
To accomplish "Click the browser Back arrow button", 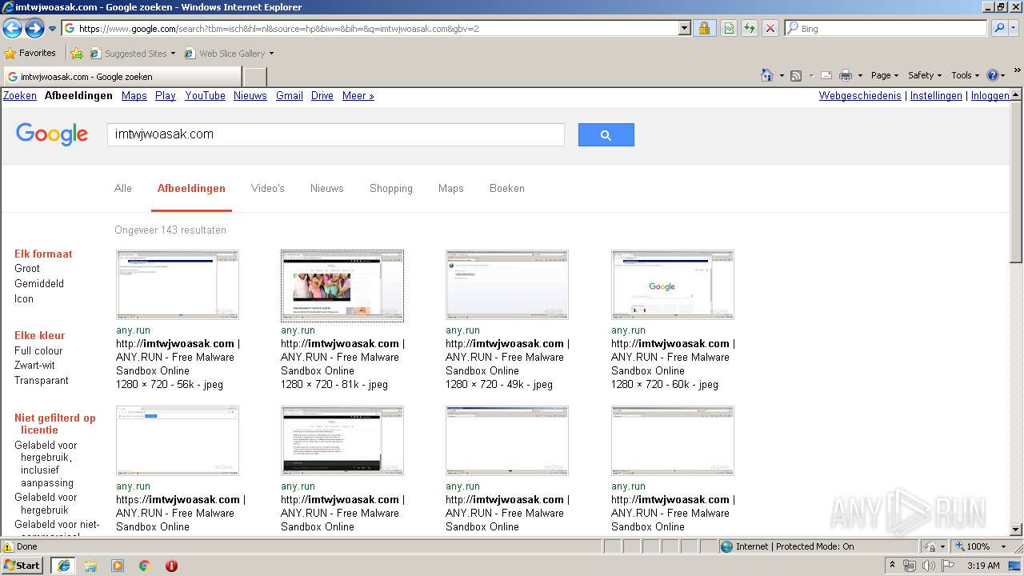I will pyautogui.click(x=12, y=29).
